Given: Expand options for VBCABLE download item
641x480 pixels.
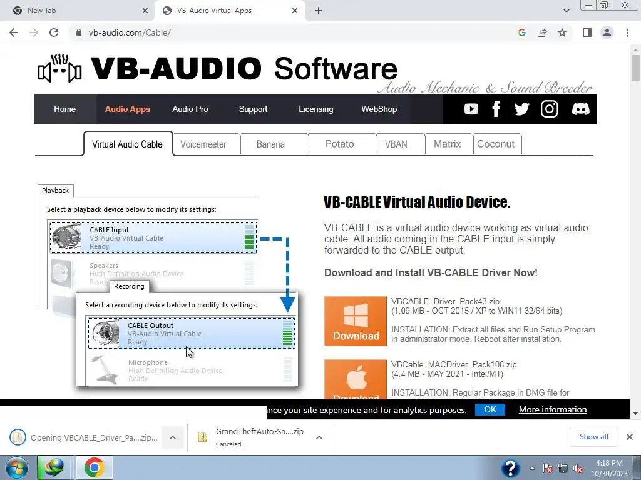Looking at the screenshot, I should (x=173, y=437).
